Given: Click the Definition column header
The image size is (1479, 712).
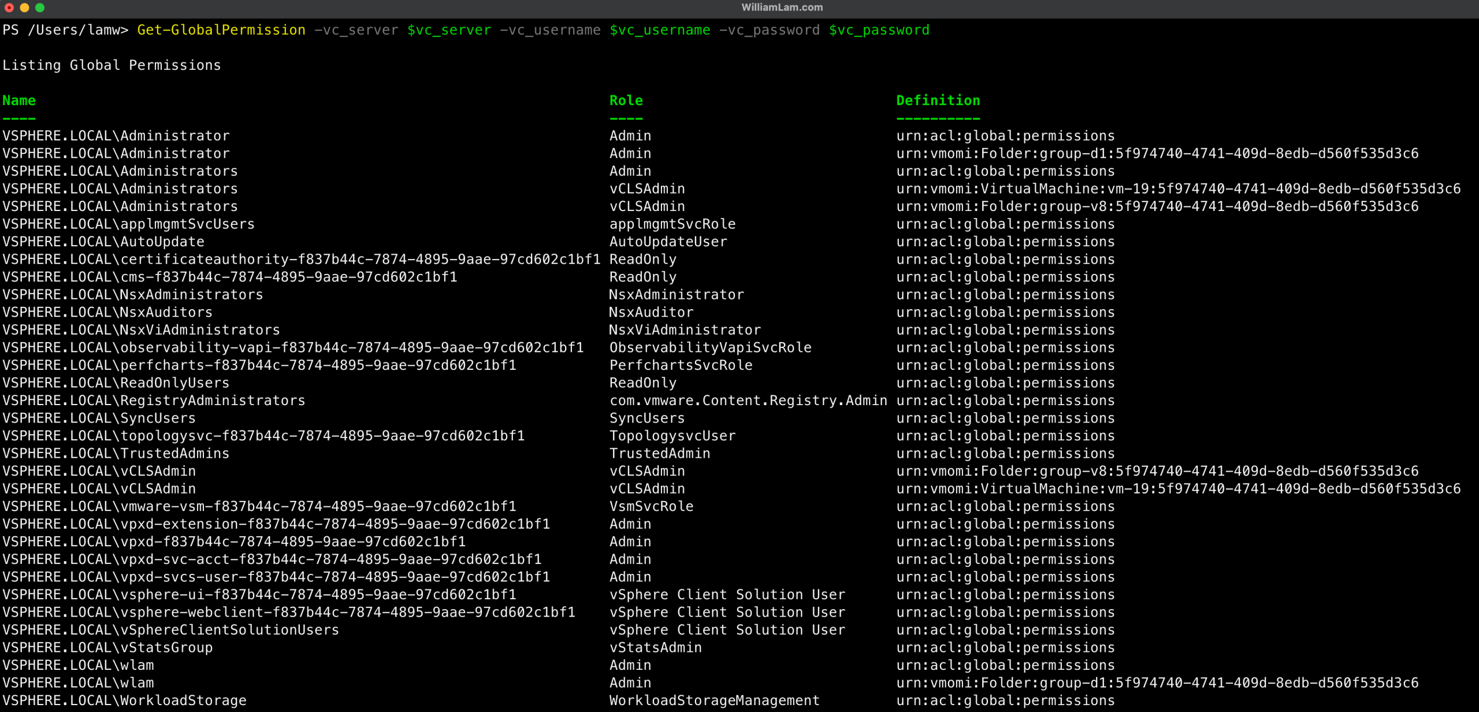Looking at the screenshot, I should (938, 100).
